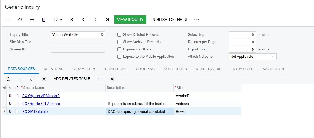This screenshot has height=138, width=314.
Task: Click the note icon in DateInfo row
Action: (x=17, y=111)
